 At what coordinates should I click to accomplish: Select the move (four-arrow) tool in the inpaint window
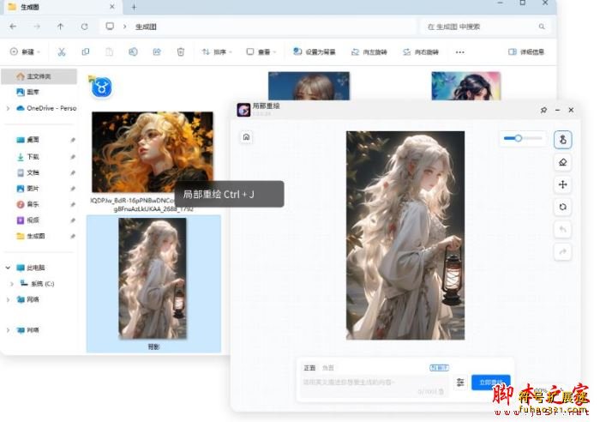[x=562, y=184]
